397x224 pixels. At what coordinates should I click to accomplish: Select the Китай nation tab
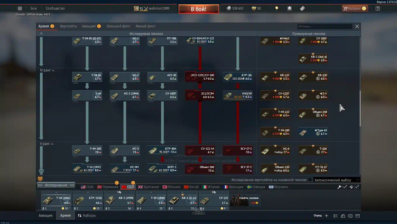coord(191,187)
